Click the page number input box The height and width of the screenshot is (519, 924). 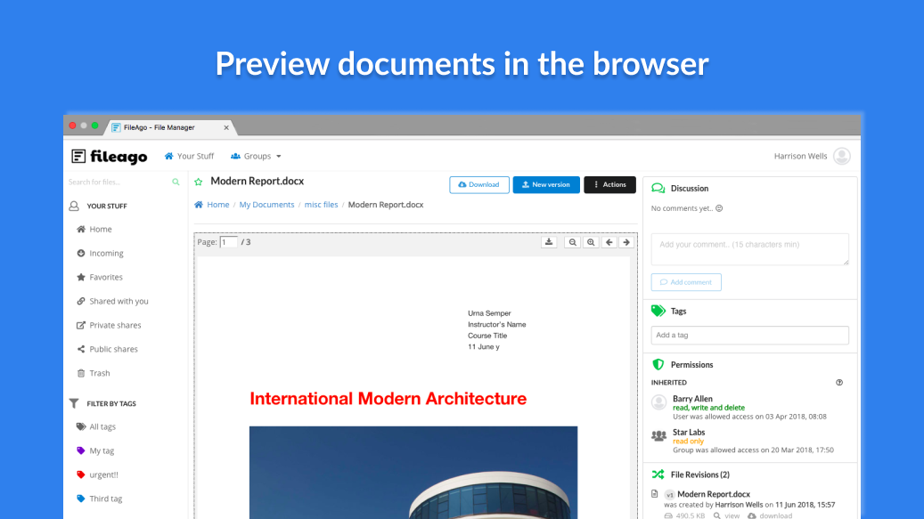229,242
